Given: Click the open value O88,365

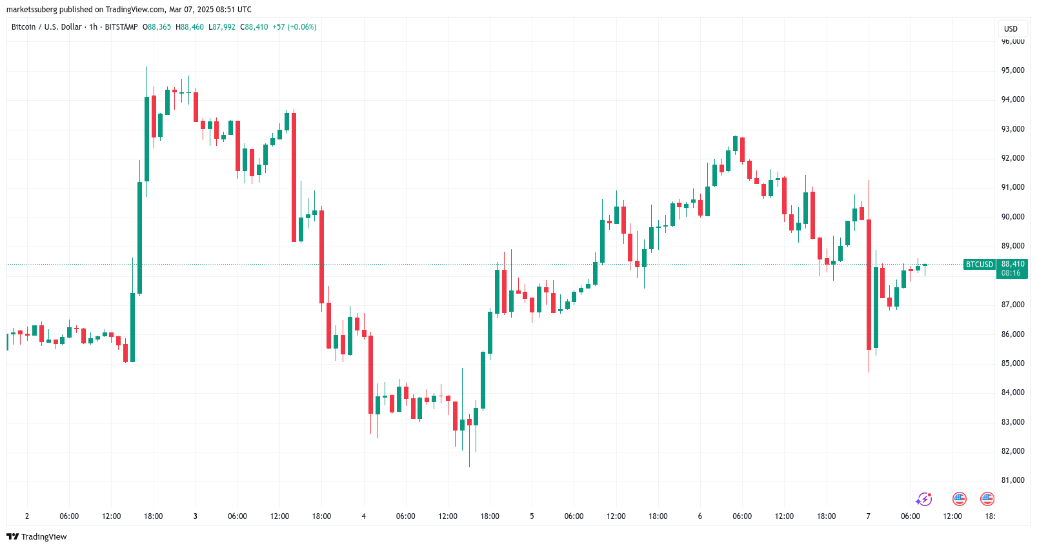Looking at the screenshot, I should (157, 27).
